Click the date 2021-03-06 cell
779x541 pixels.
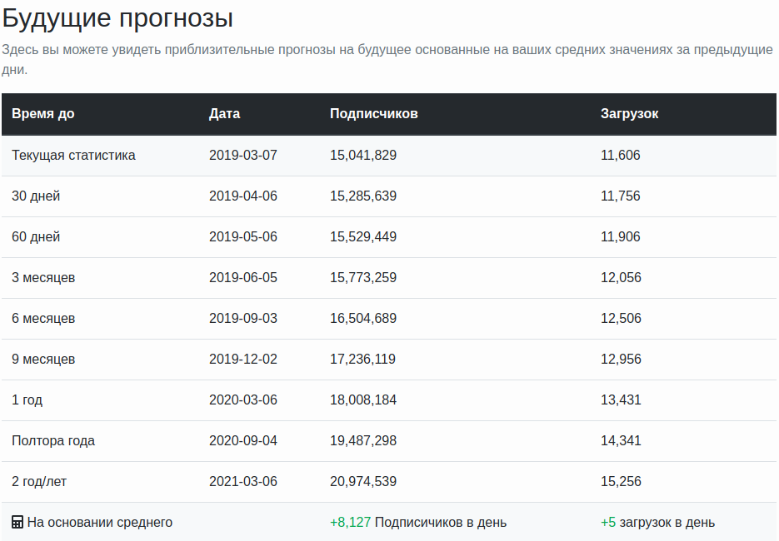(x=242, y=482)
